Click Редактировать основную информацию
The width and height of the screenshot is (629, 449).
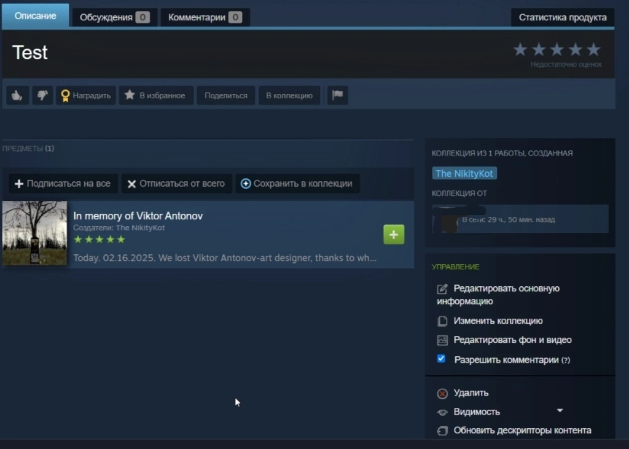(x=498, y=295)
